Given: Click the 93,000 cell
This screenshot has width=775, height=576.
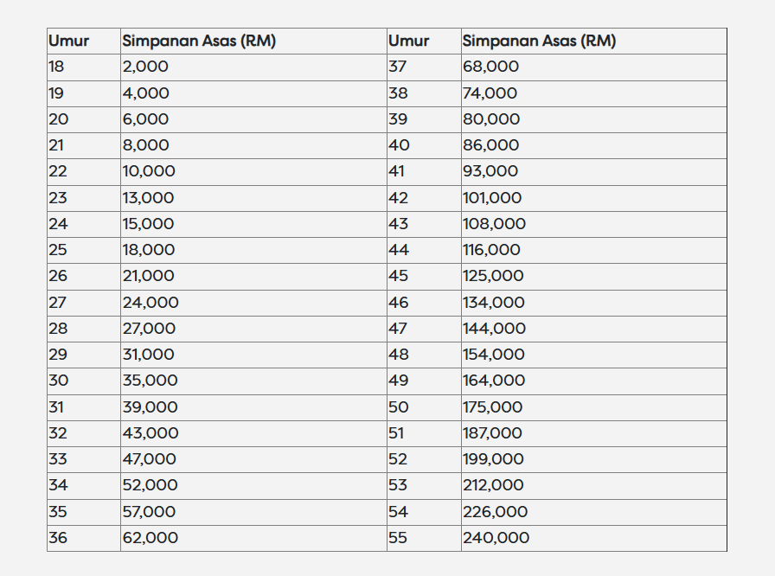Looking at the screenshot, I should [x=594, y=172].
